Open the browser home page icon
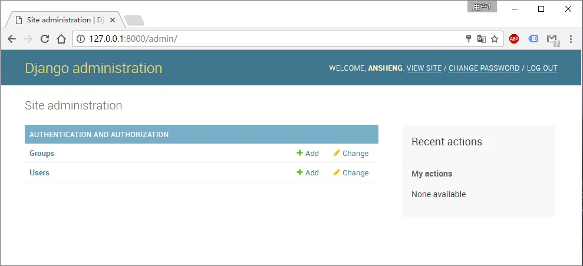 coord(61,39)
